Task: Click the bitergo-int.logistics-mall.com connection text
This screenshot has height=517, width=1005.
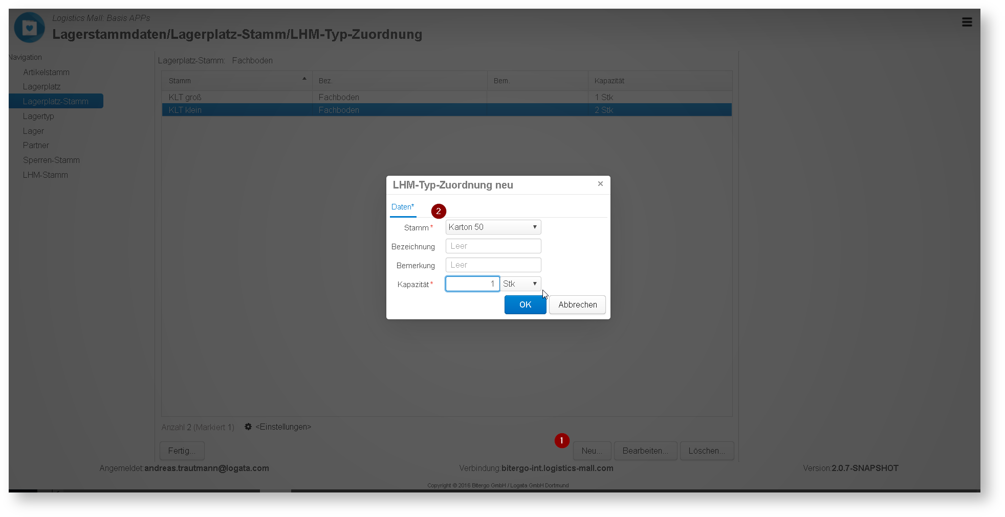Action: (557, 468)
